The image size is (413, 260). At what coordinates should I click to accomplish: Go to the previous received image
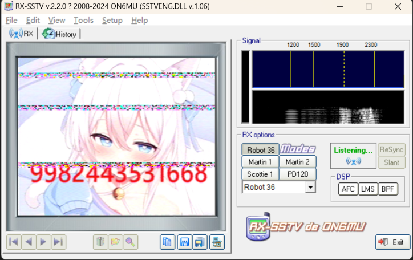(29, 242)
